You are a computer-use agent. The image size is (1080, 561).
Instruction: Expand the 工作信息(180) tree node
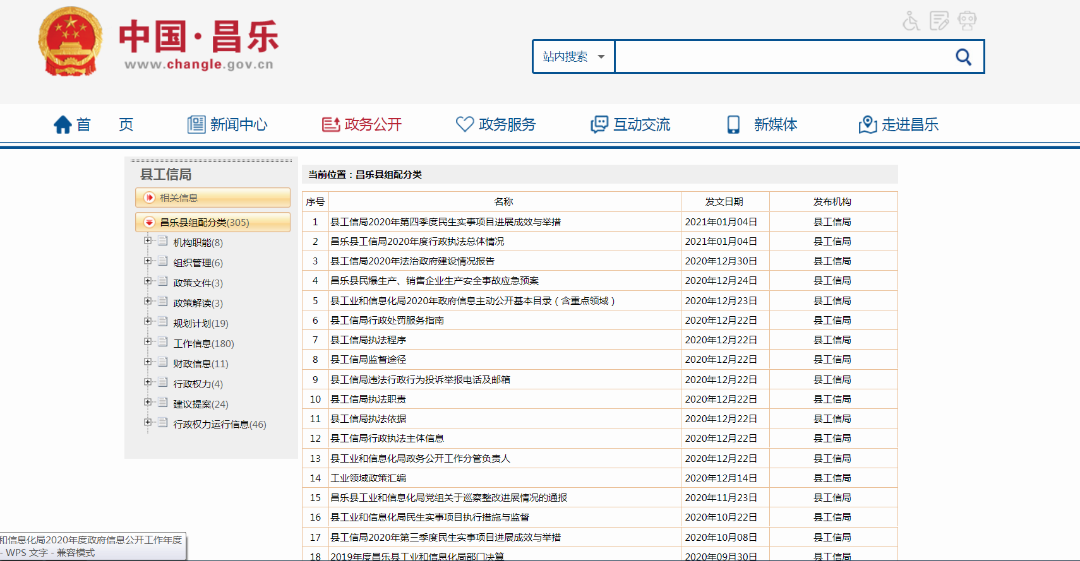147,341
